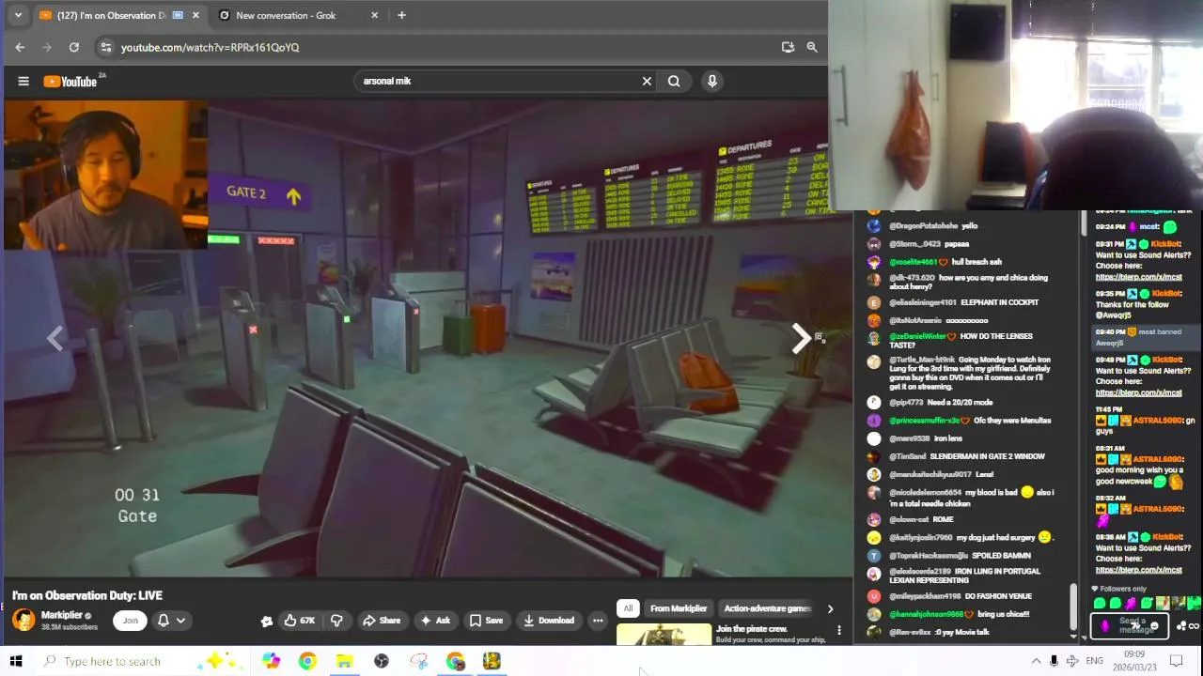Click the YouTube search magnifier button

(x=674, y=81)
